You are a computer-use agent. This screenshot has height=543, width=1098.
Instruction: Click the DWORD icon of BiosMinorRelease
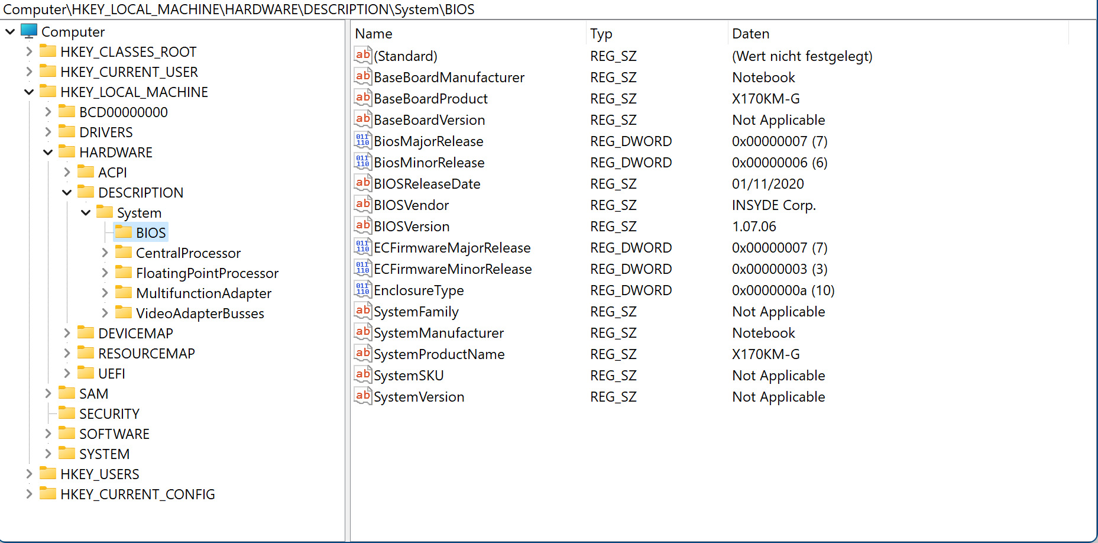click(x=362, y=162)
